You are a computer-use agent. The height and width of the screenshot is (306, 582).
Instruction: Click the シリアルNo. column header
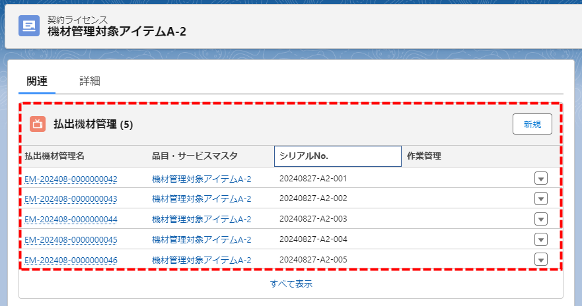[337, 156]
